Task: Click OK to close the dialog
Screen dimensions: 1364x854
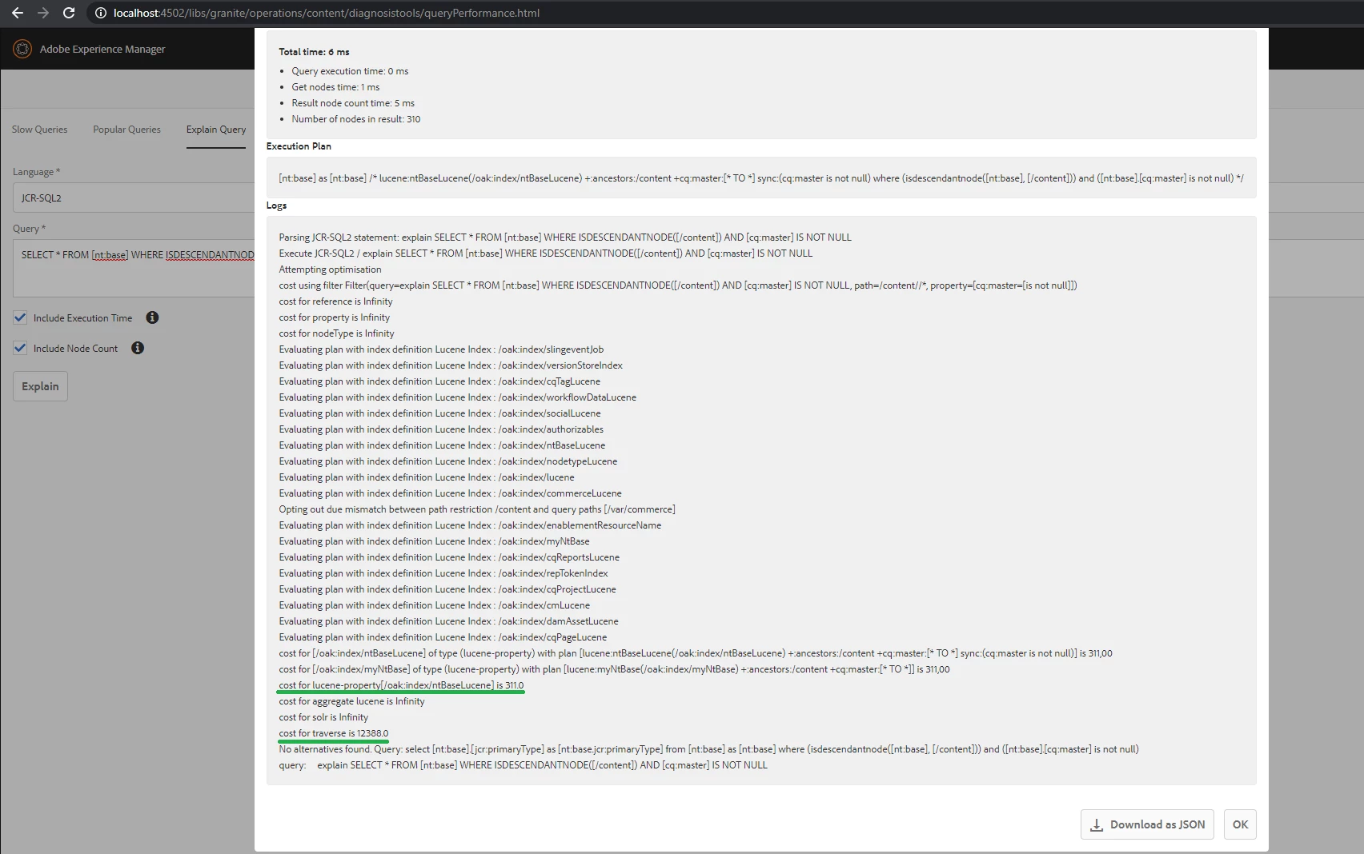Action: coord(1240,824)
